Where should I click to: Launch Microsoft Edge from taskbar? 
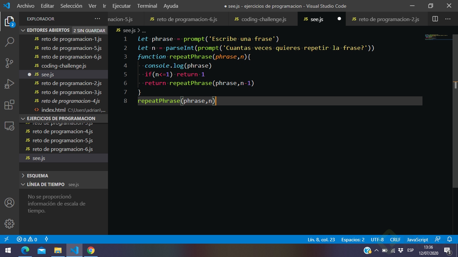pos(25,250)
